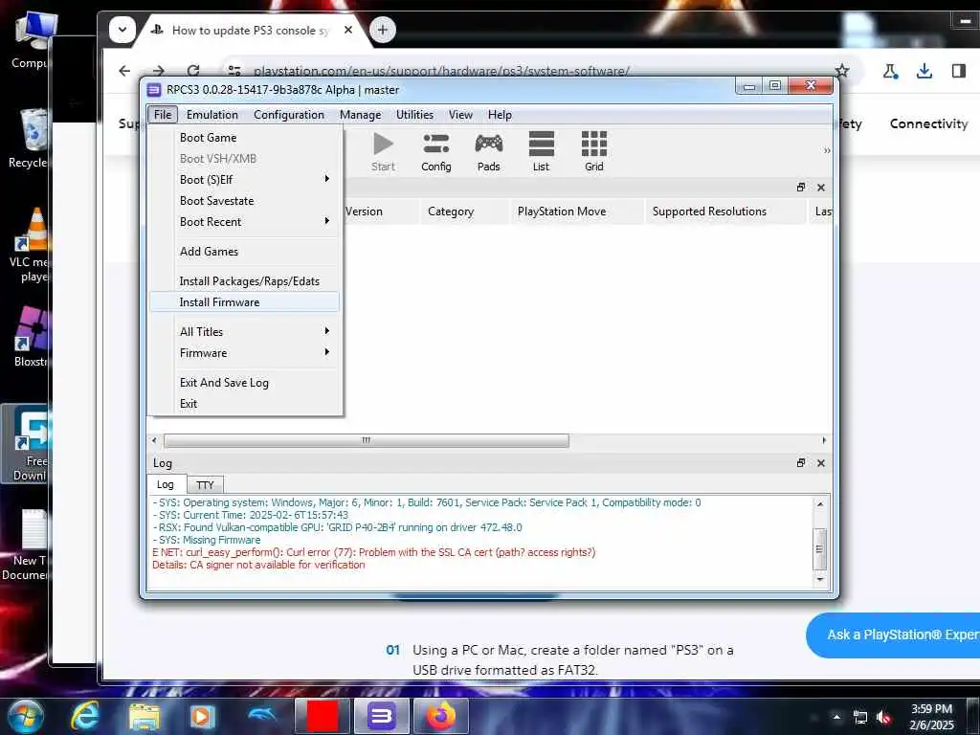The image size is (980, 735).
Task: Select the RPCS3 taskbar button
Action: [x=381, y=716]
